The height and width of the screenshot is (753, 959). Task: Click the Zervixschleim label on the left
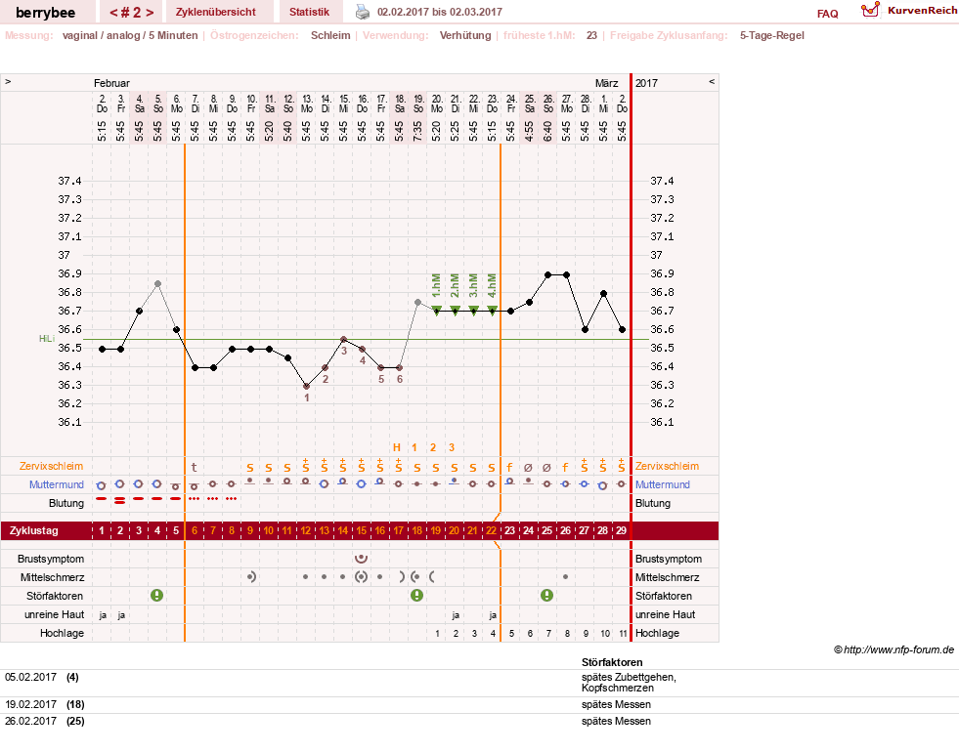[x=52, y=466]
